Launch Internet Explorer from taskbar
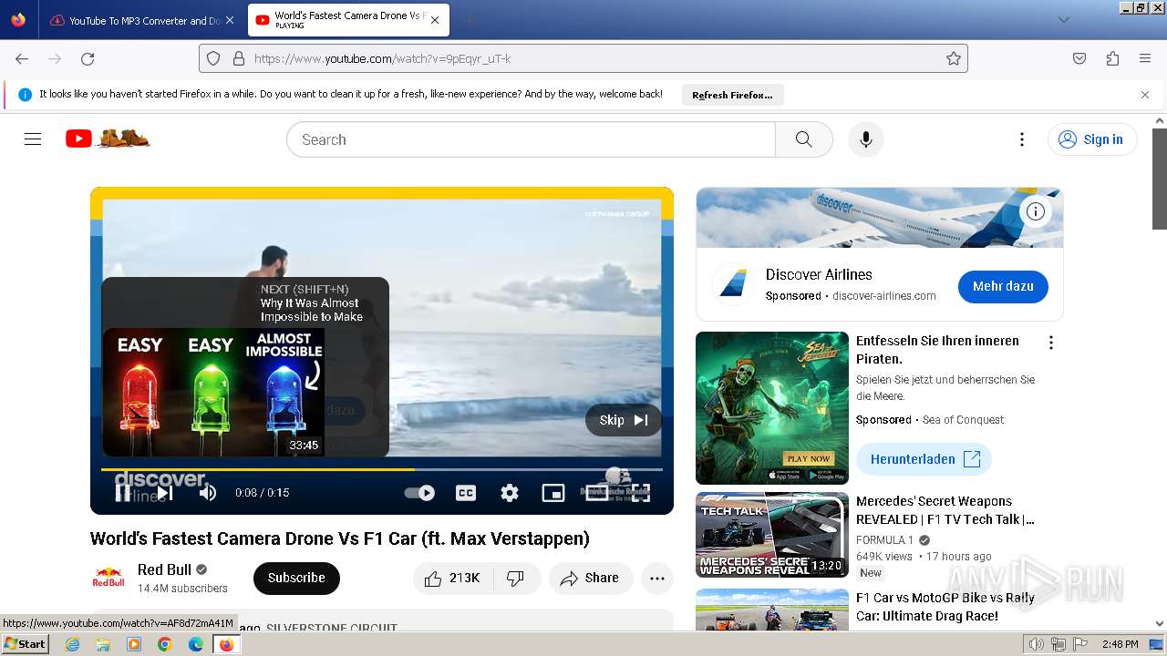 tap(72, 644)
